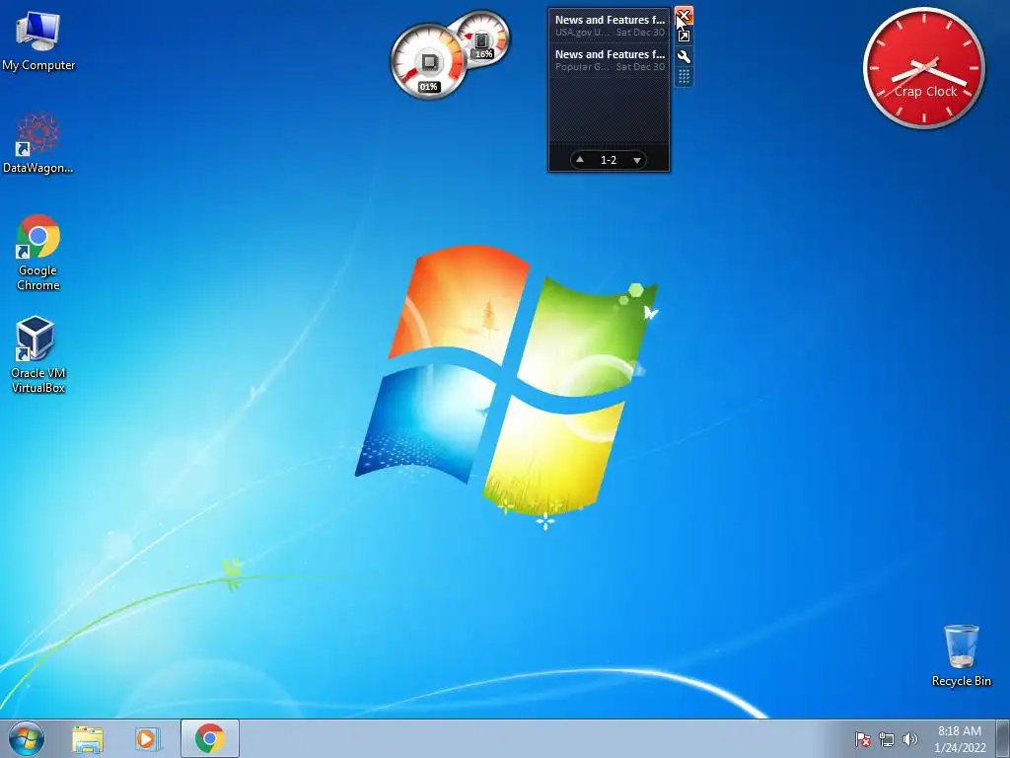Open the network status tray icon

[887, 739]
